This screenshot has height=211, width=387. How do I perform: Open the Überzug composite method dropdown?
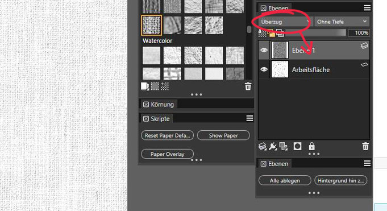coord(285,22)
